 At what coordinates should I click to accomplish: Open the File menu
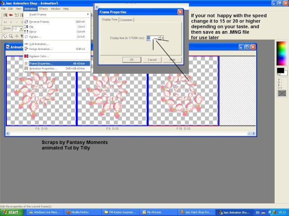coord(3,9)
